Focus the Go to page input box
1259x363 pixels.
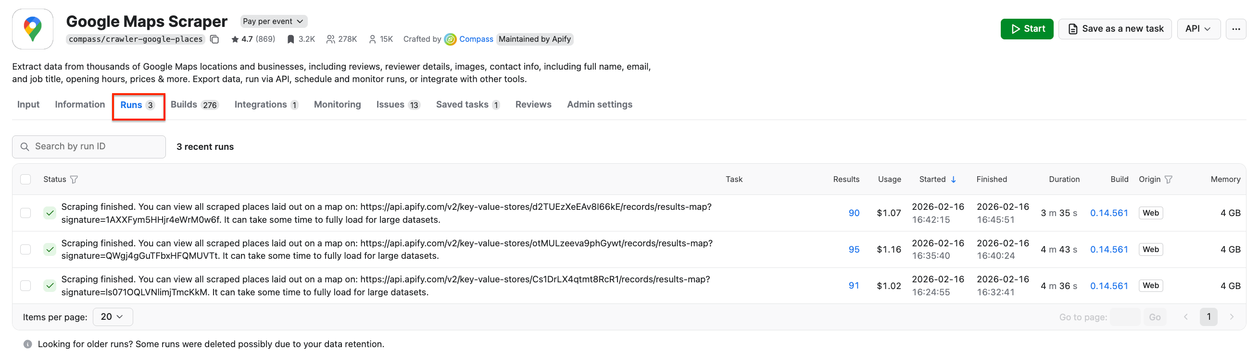[1125, 318]
